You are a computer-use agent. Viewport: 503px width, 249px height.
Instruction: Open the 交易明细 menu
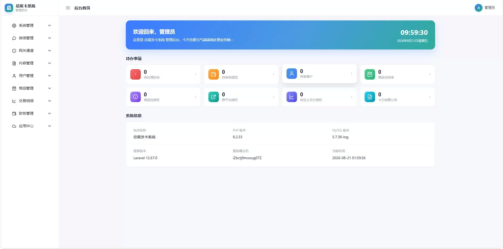coord(31,101)
